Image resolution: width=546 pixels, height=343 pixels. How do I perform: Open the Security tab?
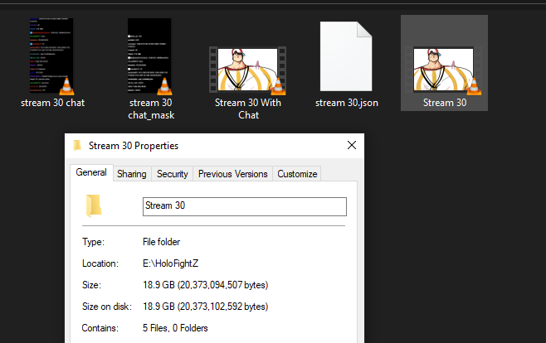tap(172, 174)
